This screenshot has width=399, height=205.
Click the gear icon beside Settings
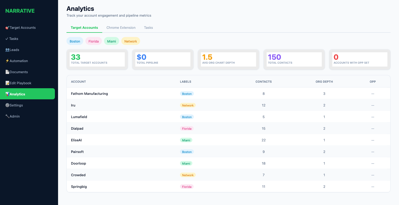7,105
